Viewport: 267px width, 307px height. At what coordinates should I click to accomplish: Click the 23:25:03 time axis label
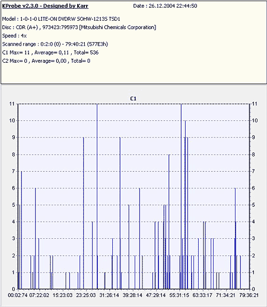coord(85,295)
